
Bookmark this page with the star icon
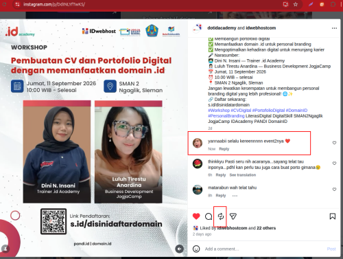pos(296,4)
